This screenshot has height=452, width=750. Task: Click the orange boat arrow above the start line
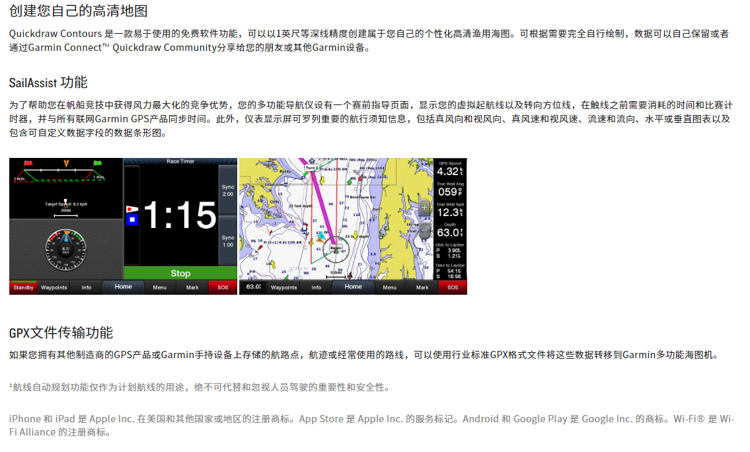coord(66,164)
